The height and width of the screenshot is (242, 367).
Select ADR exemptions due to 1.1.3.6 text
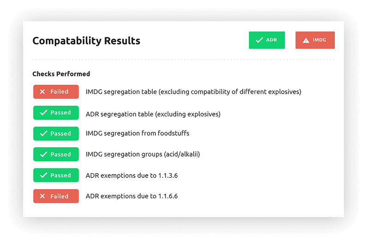coord(131,175)
